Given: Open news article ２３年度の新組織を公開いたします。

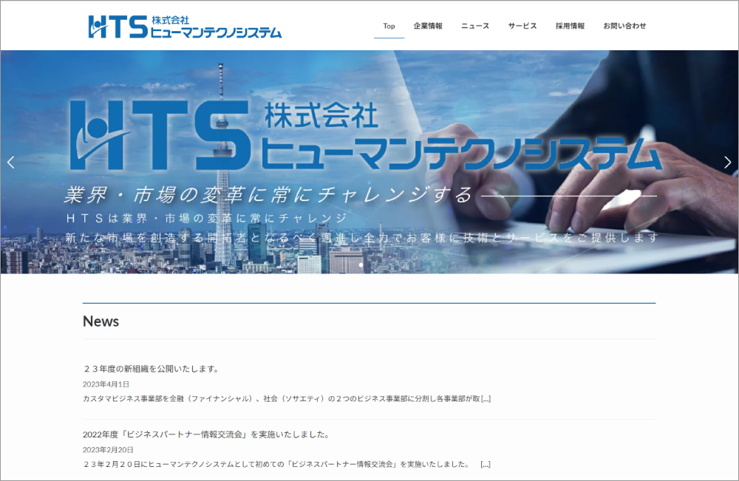Looking at the screenshot, I should point(151,369).
